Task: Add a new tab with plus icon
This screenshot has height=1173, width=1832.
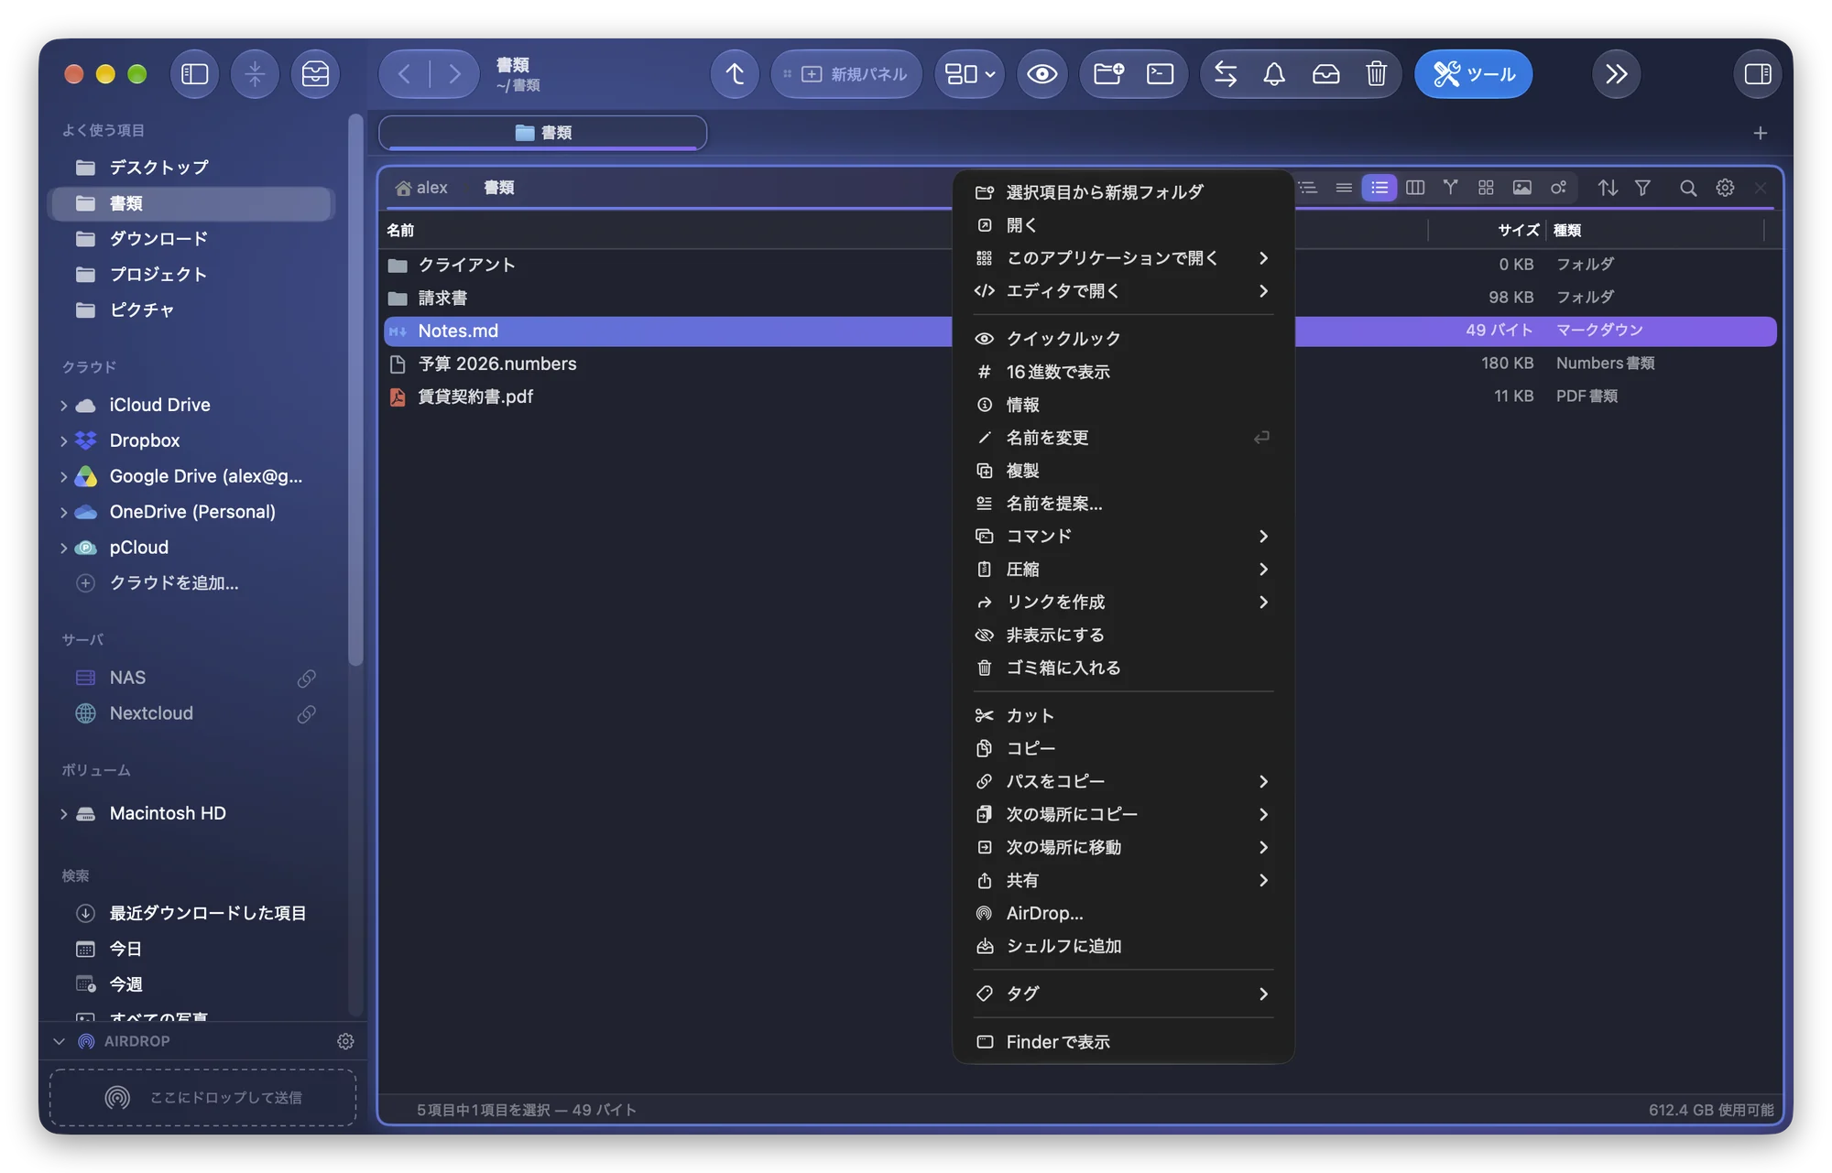Action: [x=1760, y=133]
